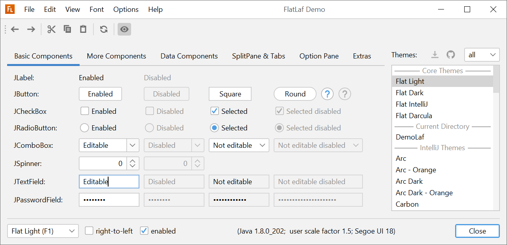Viewport: 507px width, 245px height.
Task: Click the Paste clipboard icon
Action: pyautogui.click(x=83, y=29)
